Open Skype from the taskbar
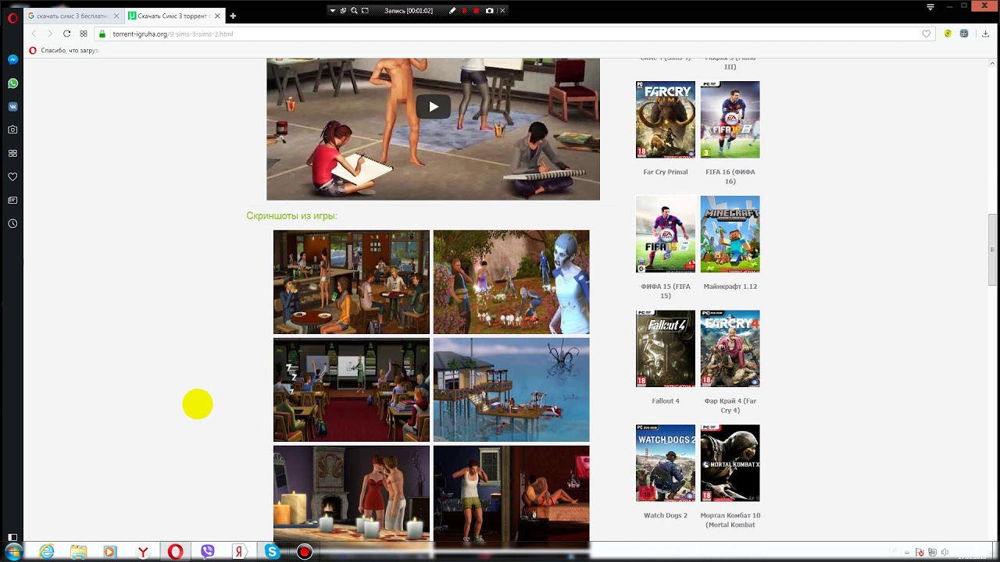The width and height of the screenshot is (1000, 562). coord(272,552)
